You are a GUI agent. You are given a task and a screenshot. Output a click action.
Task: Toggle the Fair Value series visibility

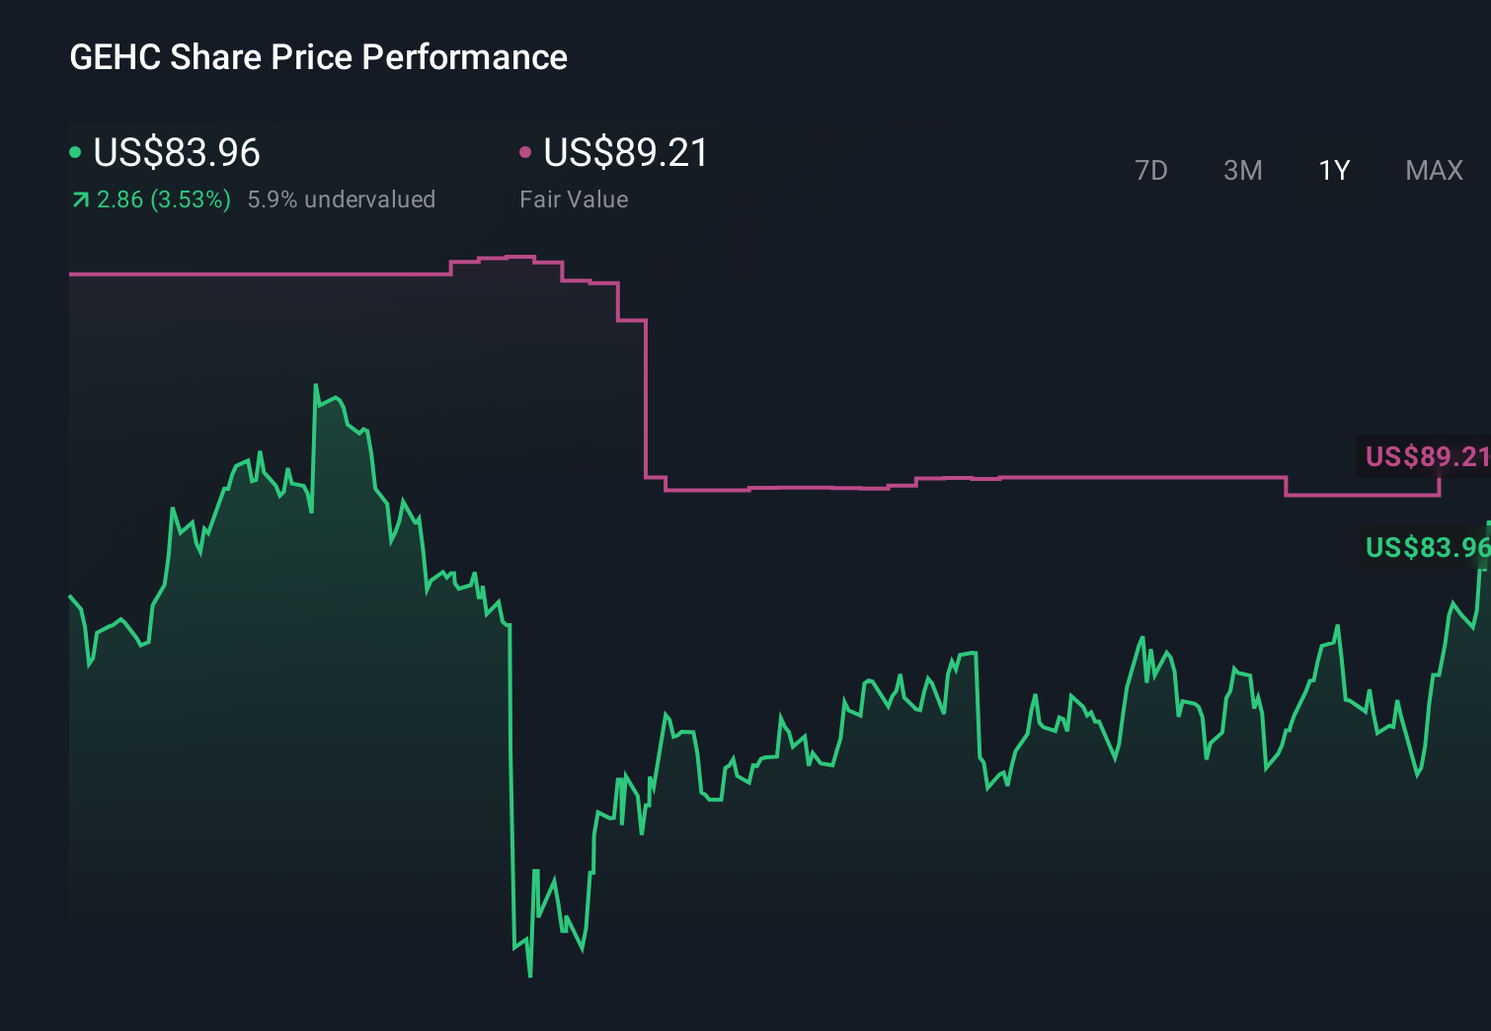pyautogui.click(x=525, y=152)
